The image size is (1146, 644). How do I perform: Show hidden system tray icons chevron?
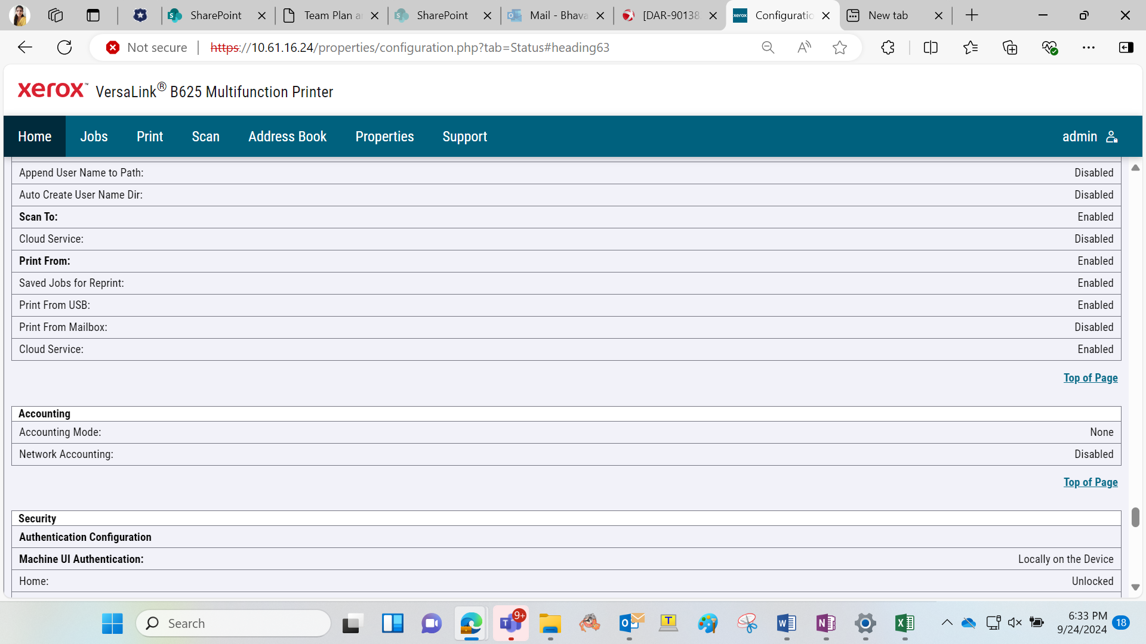[x=947, y=623]
